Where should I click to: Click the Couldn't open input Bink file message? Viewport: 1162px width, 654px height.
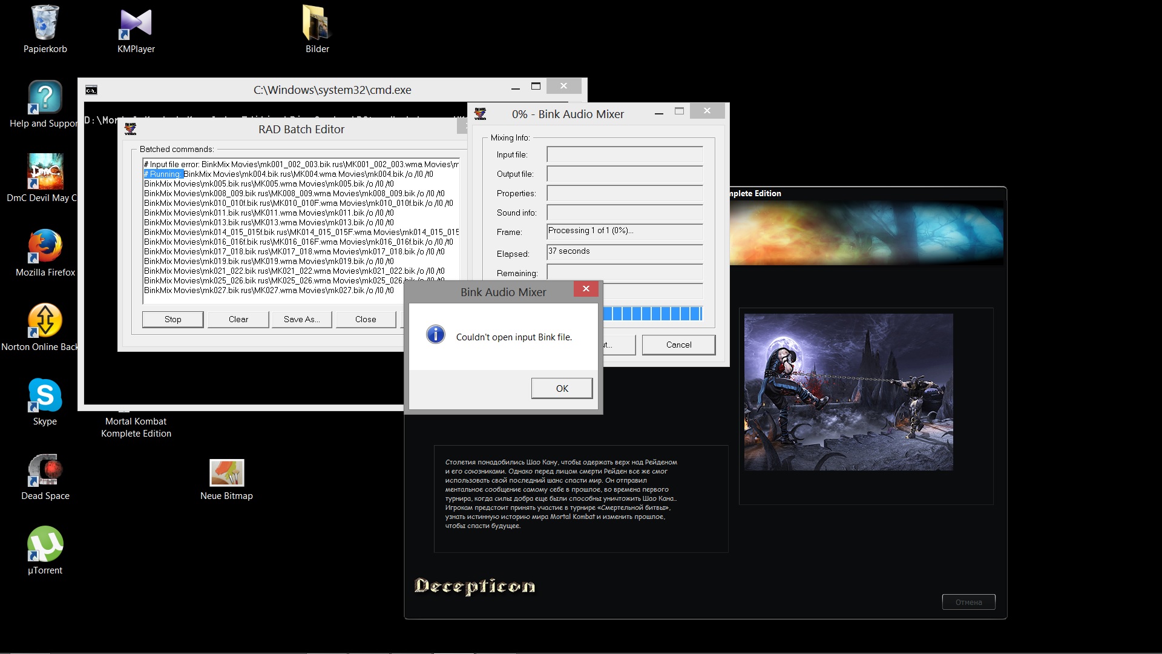pos(514,337)
